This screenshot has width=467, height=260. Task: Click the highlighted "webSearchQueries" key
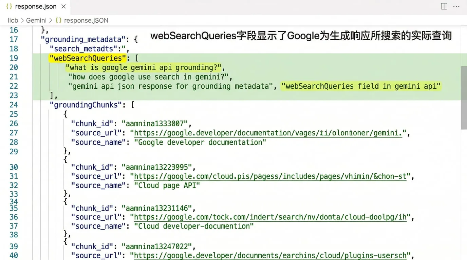coord(88,58)
